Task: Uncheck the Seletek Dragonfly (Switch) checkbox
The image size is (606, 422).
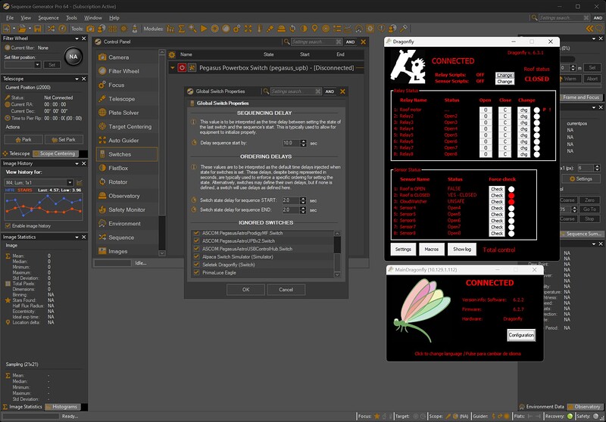Action: pos(197,265)
